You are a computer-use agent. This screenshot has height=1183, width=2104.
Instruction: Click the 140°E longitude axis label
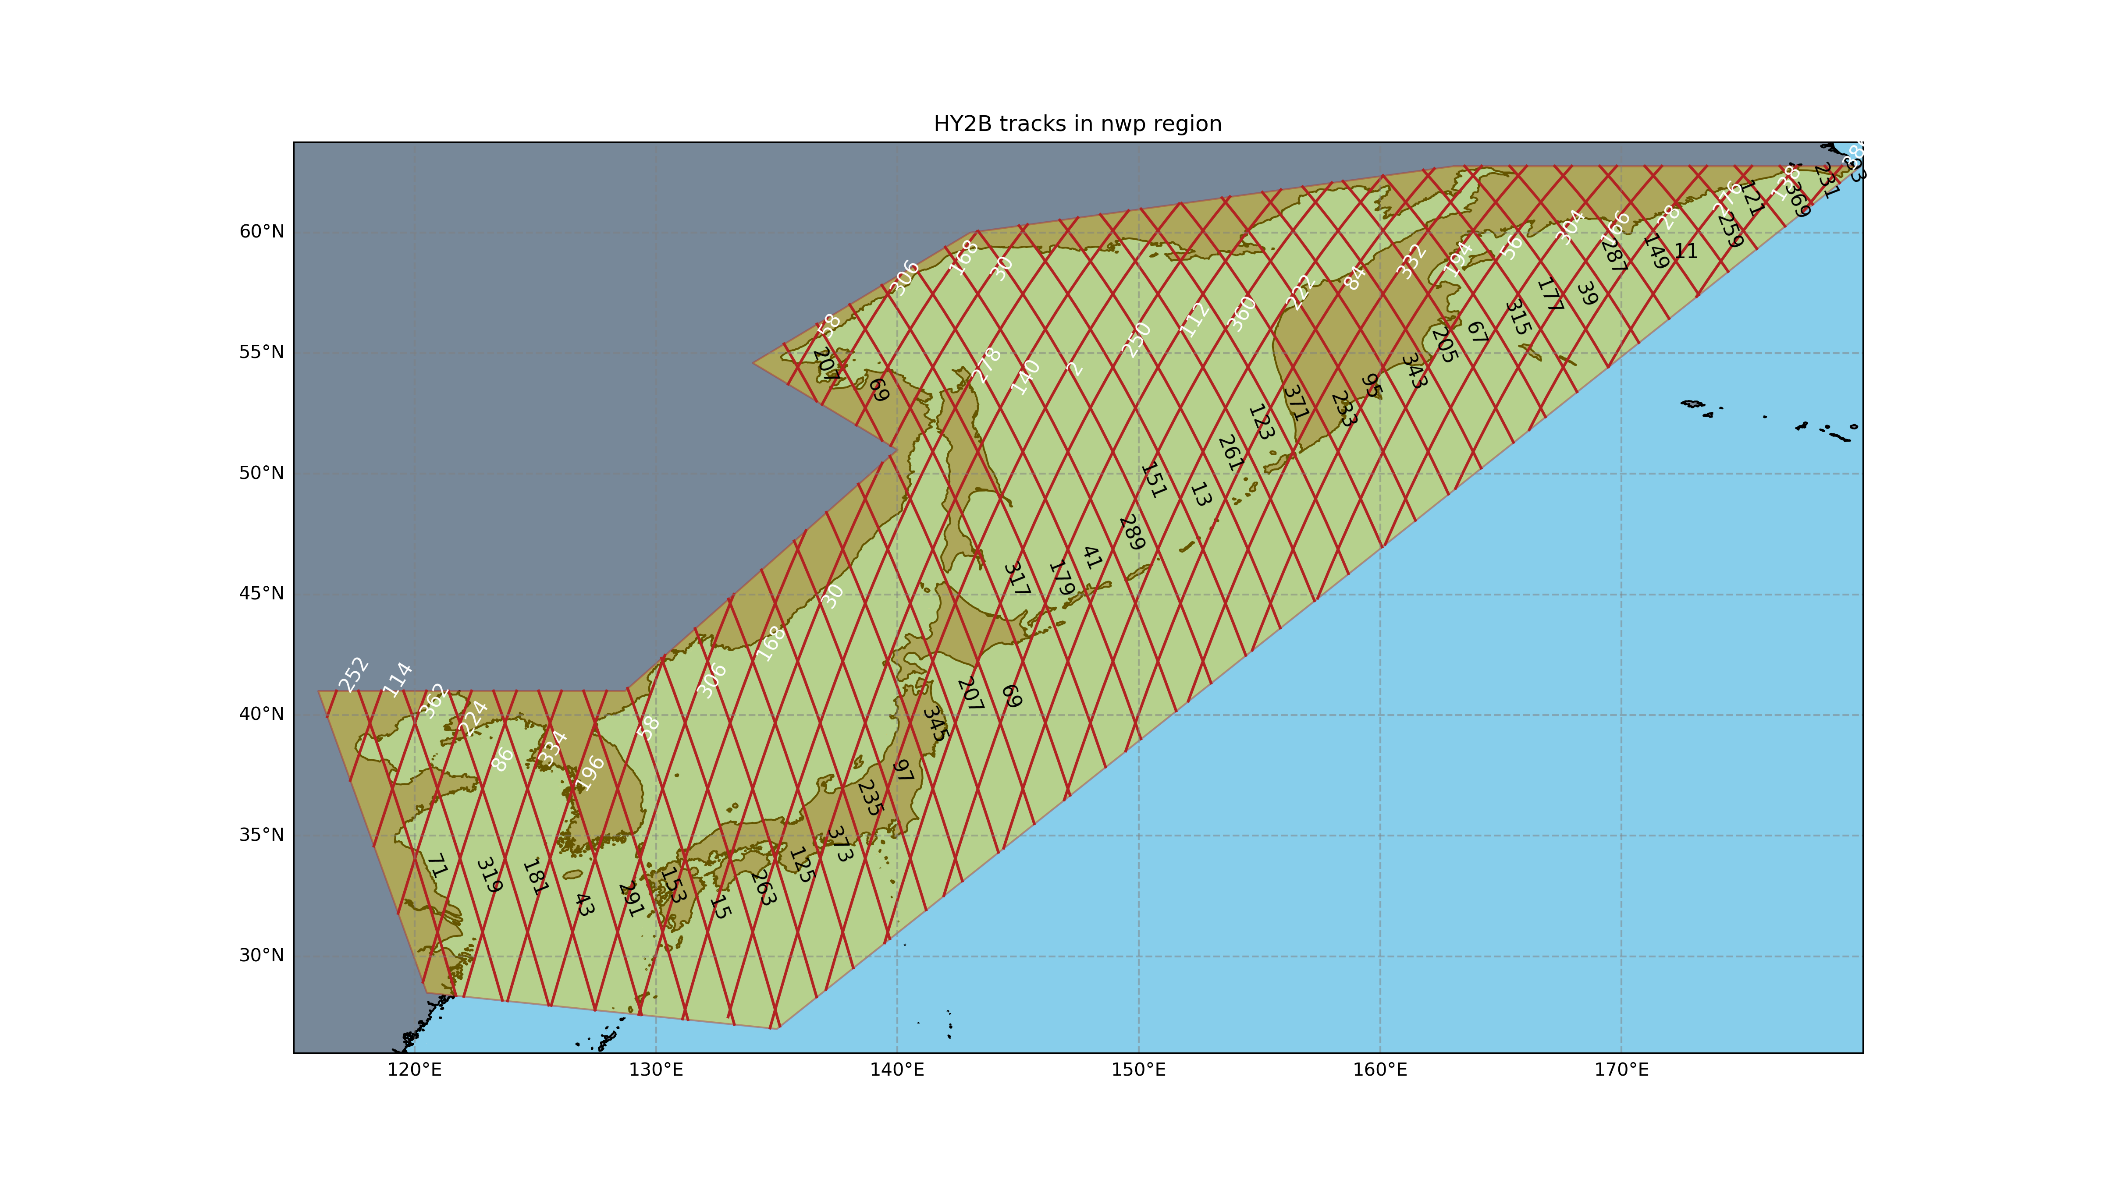(x=897, y=1070)
